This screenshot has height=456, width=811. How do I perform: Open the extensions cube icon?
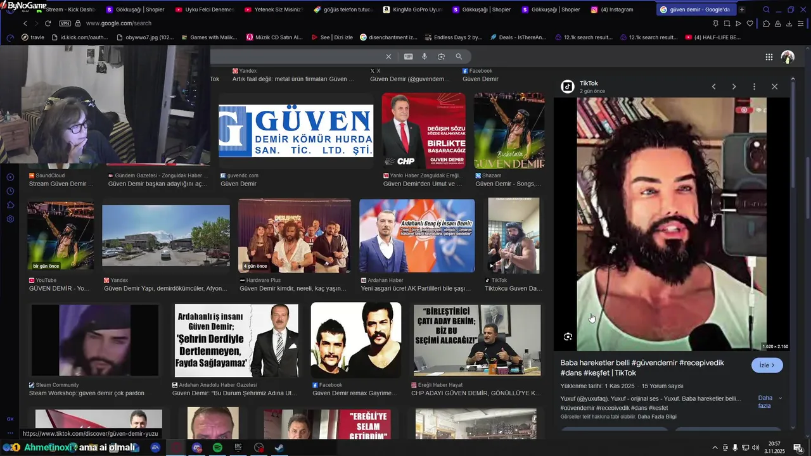(x=766, y=23)
